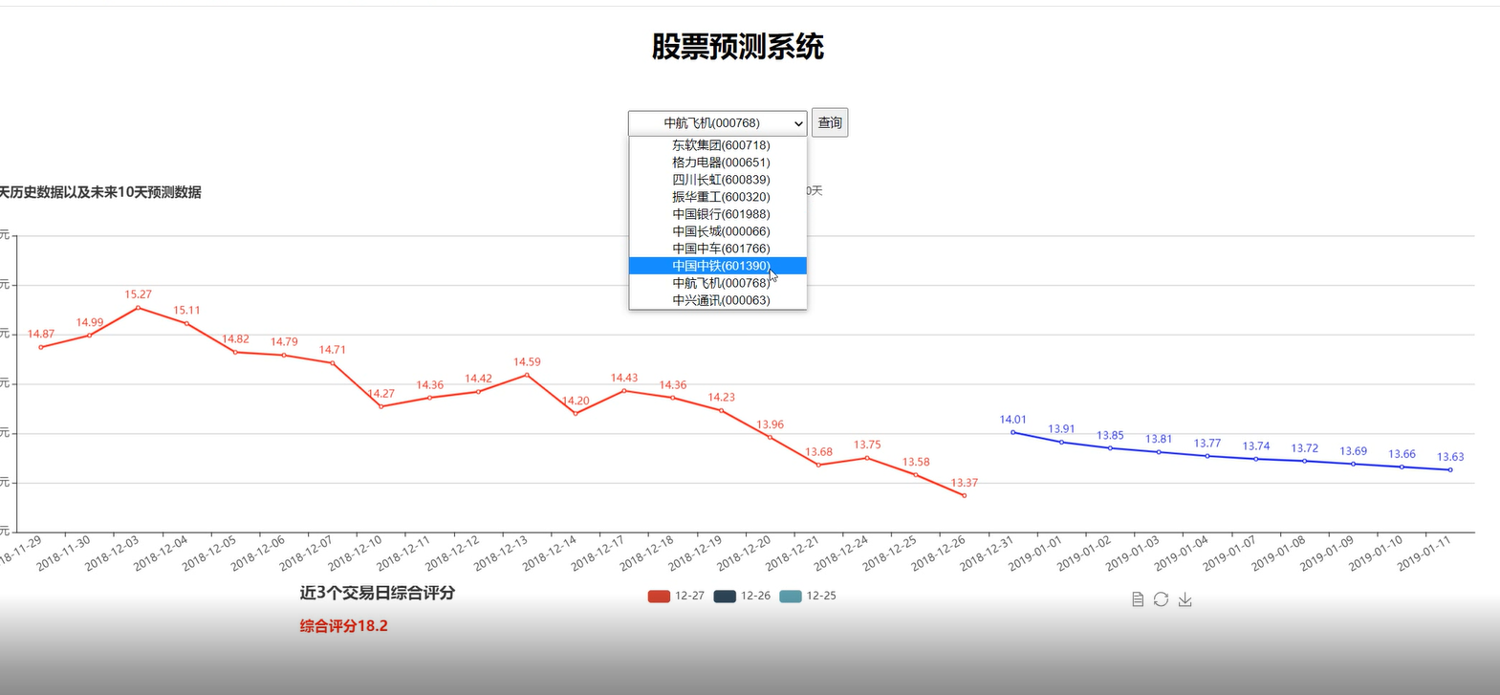Click the 14.20 data point

pos(576,413)
